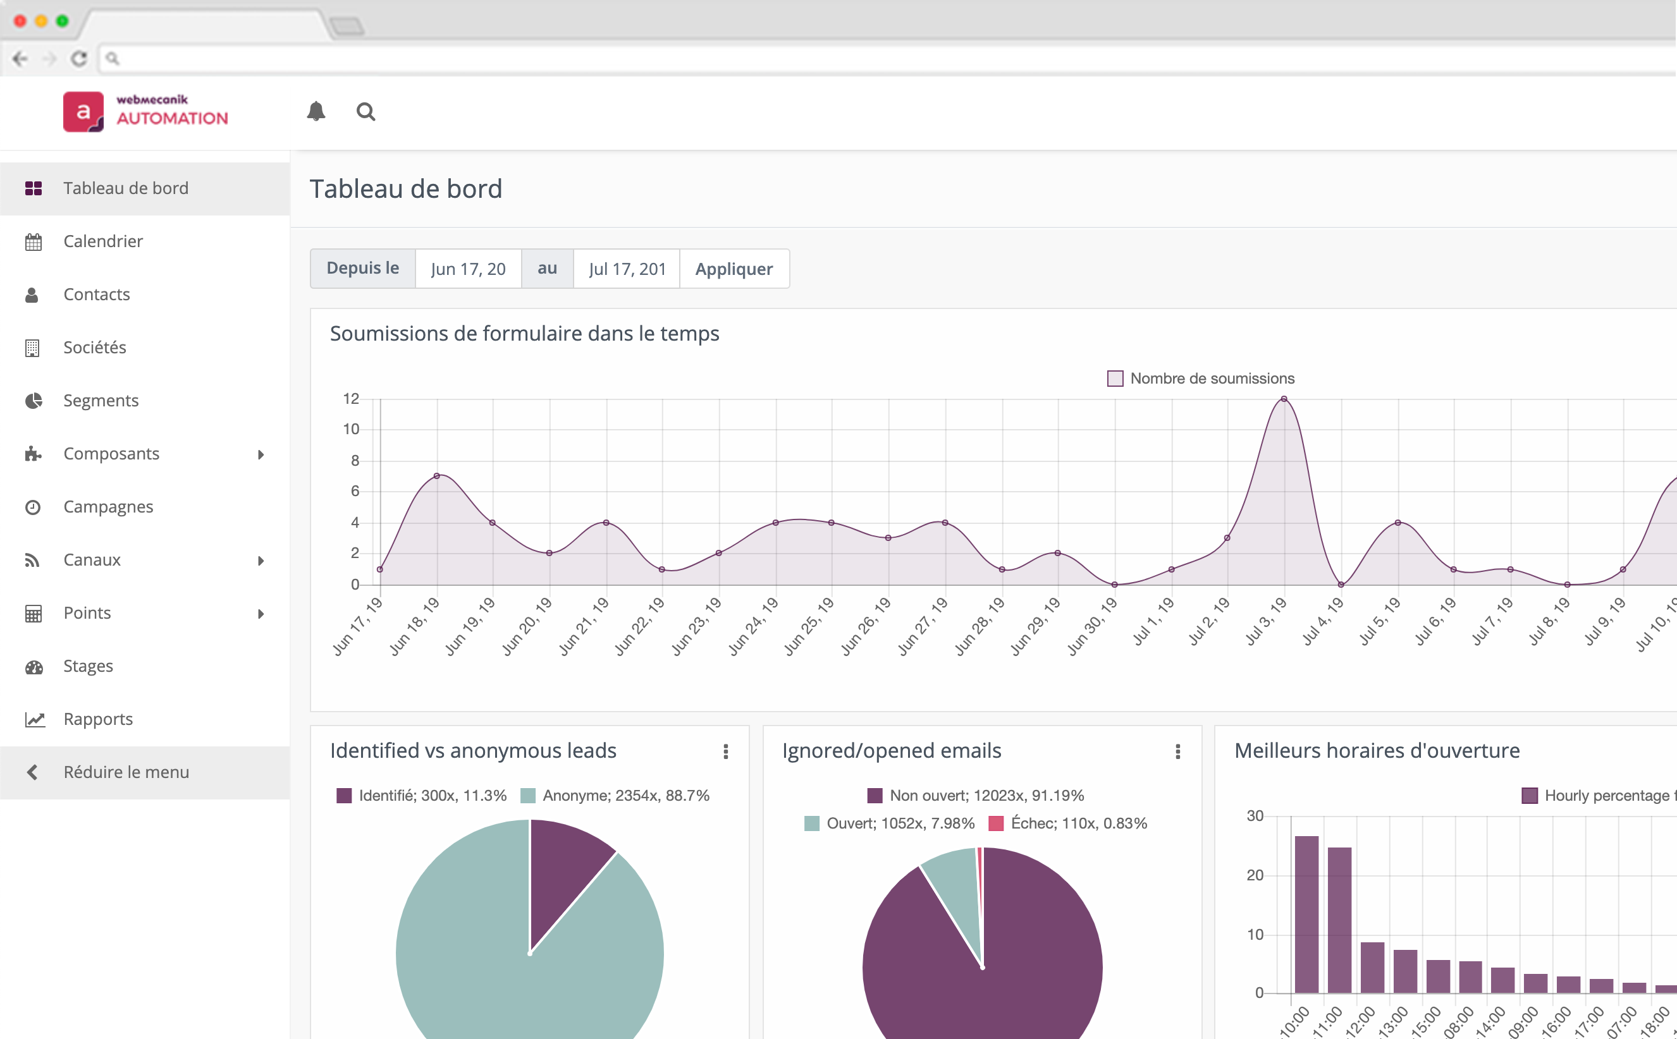Click the Échec pink legend swatch
1677x1039 pixels.
(995, 823)
